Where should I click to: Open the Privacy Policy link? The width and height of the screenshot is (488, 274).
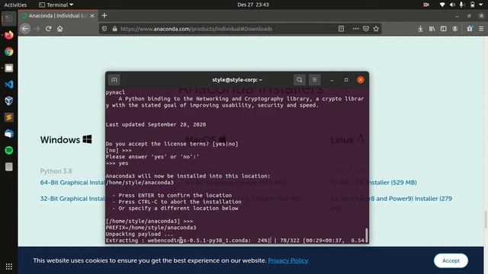[x=288, y=260]
